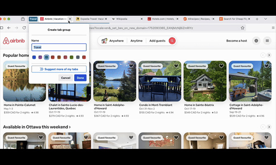The width and height of the screenshot is (276, 165).
Task: Open the Airbnb hamburger account menu
Action: (268, 41)
